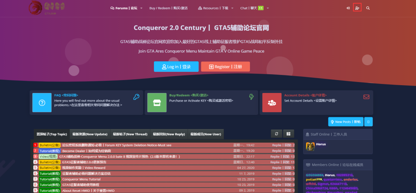Click the FAQ question mark tile icon
Screen dimensions: 416x193
(42, 102)
